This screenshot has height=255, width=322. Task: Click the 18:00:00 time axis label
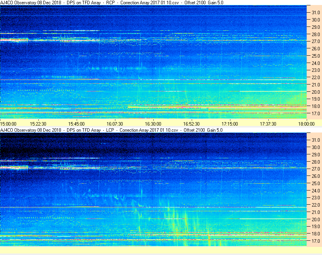[306, 124]
